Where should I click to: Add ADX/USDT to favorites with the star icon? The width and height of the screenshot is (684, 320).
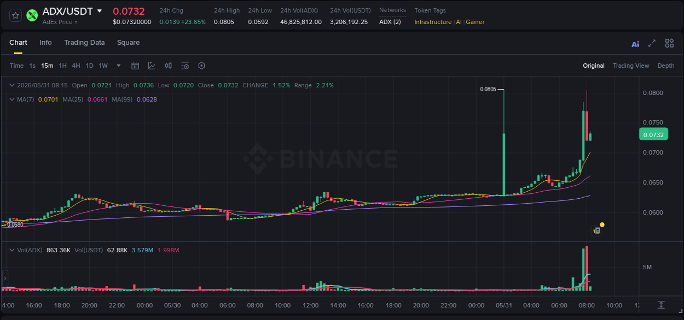[16, 15]
